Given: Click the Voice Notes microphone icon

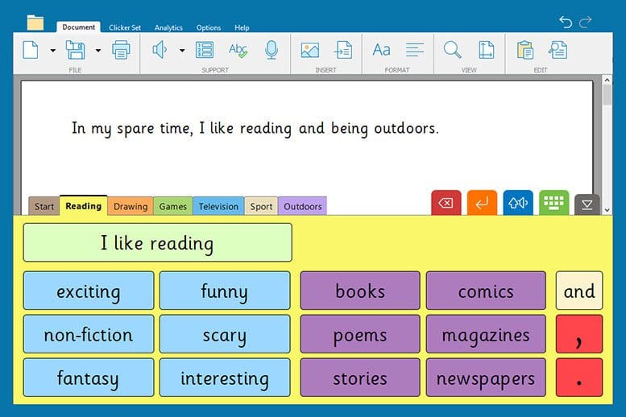Looking at the screenshot, I should tap(272, 50).
